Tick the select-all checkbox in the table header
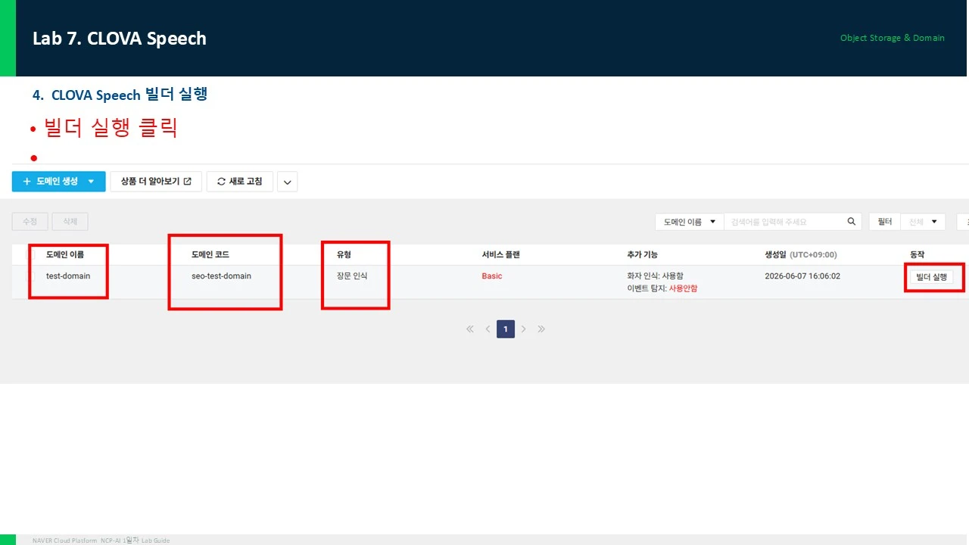Screen dimensions: 969x545 [32, 255]
